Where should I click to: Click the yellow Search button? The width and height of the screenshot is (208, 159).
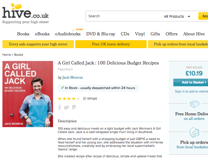point(203,16)
